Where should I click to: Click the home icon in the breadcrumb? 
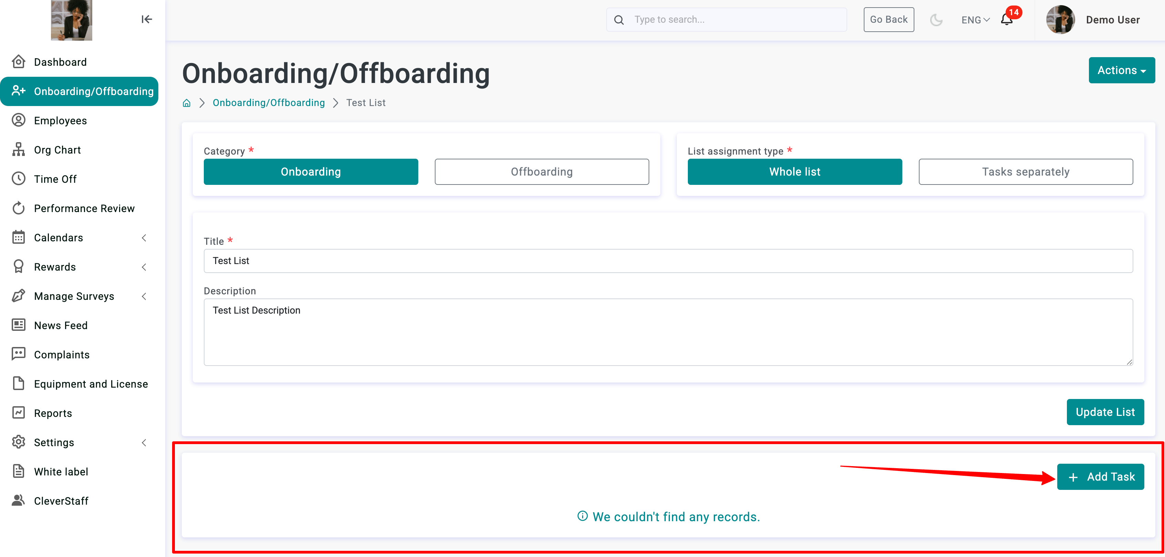[x=186, y=103]
